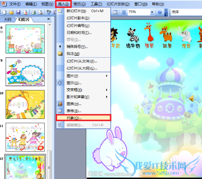Open the zoom 75% dropdown arrow
The width and height of the screenshot is (202, 179).
pos(152,12)
